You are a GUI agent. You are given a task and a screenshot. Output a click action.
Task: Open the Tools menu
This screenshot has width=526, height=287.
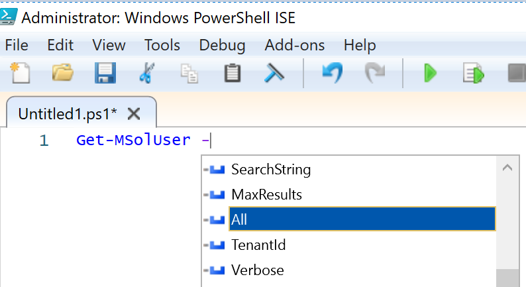tap(162, 45)
